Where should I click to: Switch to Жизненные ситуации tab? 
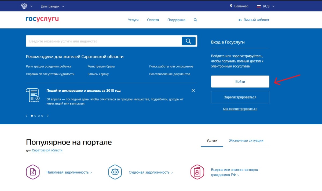(x=246, y=141)
